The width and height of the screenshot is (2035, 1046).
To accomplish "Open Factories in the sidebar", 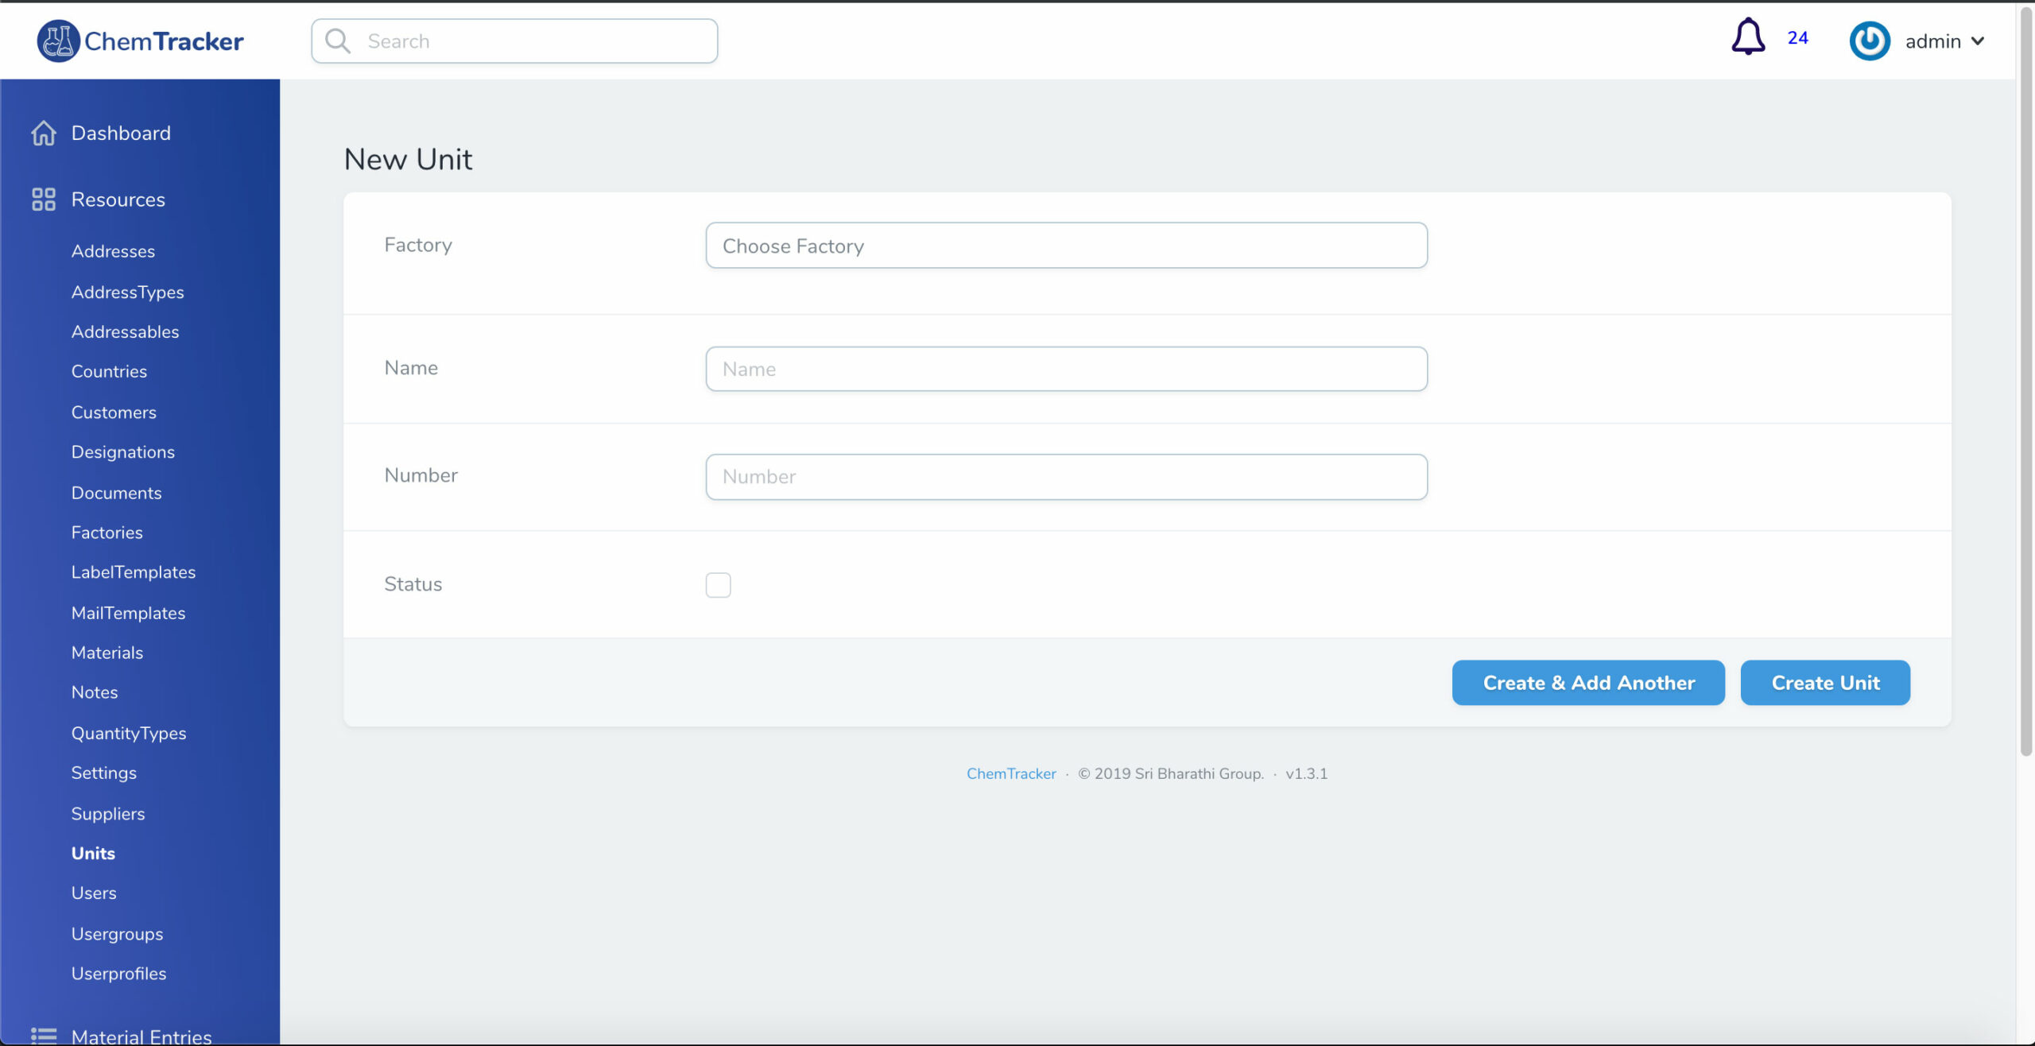I will click(107, 533).
